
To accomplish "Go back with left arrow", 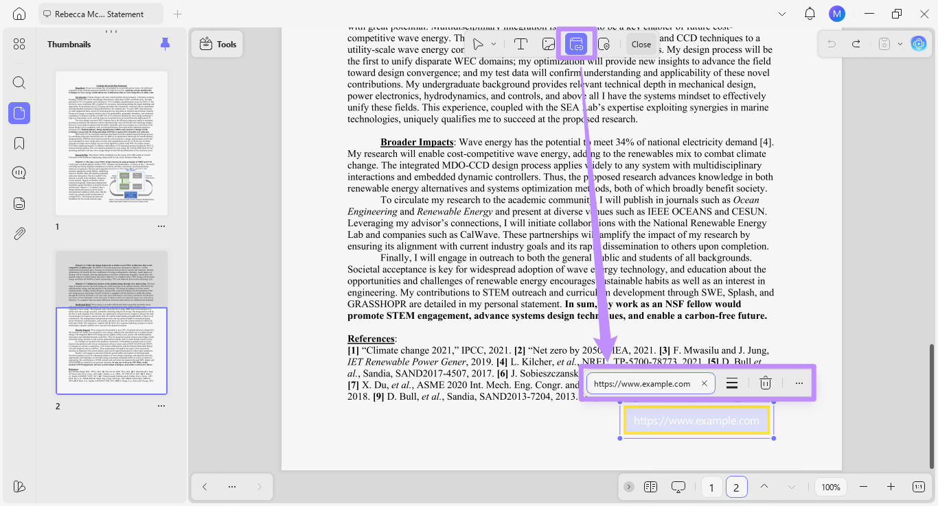I will 205,486.
